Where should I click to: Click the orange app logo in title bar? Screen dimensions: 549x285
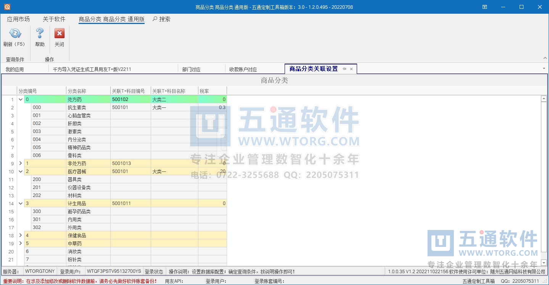pos(7,7)
